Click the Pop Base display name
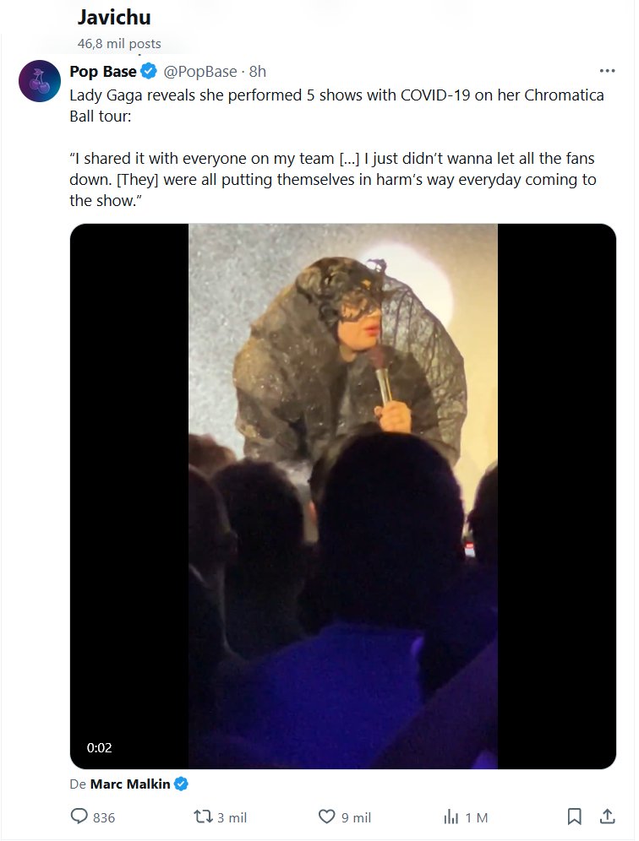Viewport: 639px width, 841px height. pos(103,72)
